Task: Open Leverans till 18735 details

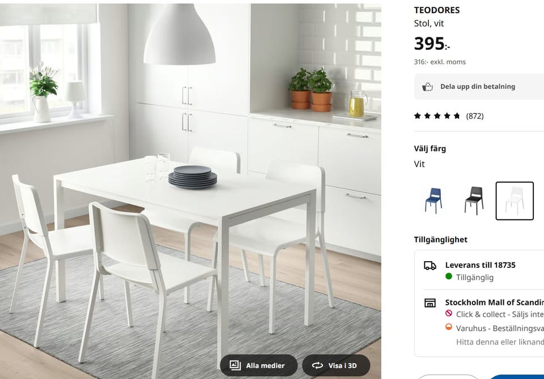Action: click(x=480, y=265)
